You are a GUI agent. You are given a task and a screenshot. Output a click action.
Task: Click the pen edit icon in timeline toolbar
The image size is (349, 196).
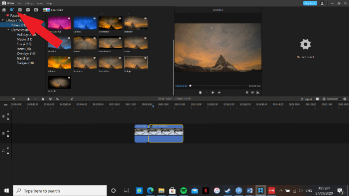pos(72,99)
